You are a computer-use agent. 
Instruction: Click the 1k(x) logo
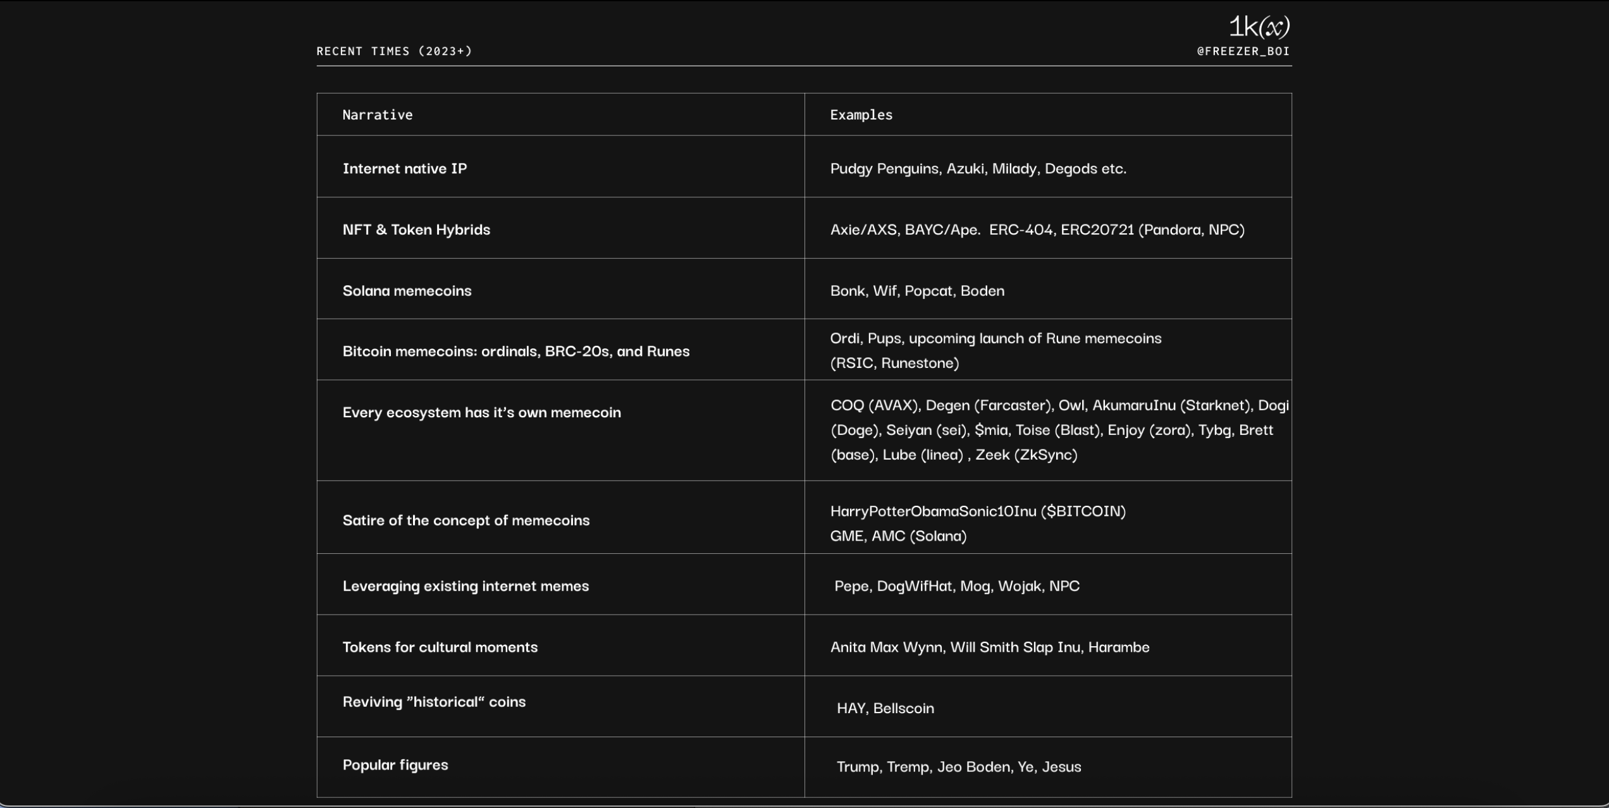coord(1259,26)
